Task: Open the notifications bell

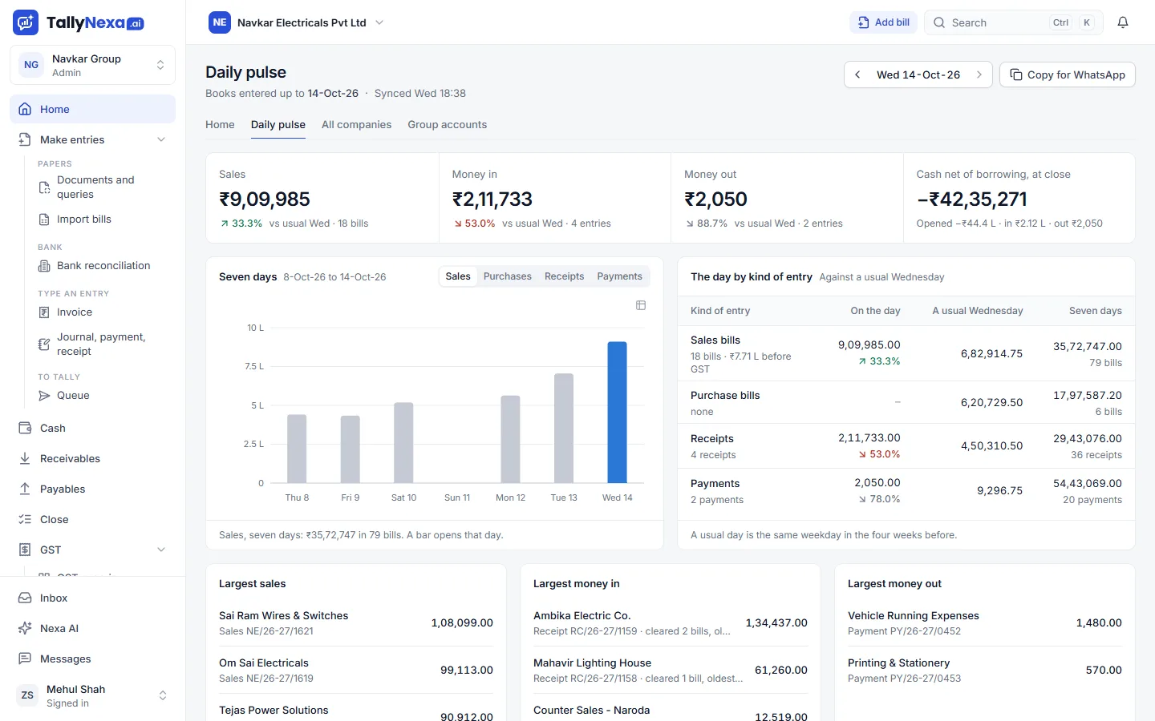Action: click(x=1123, y=22)
